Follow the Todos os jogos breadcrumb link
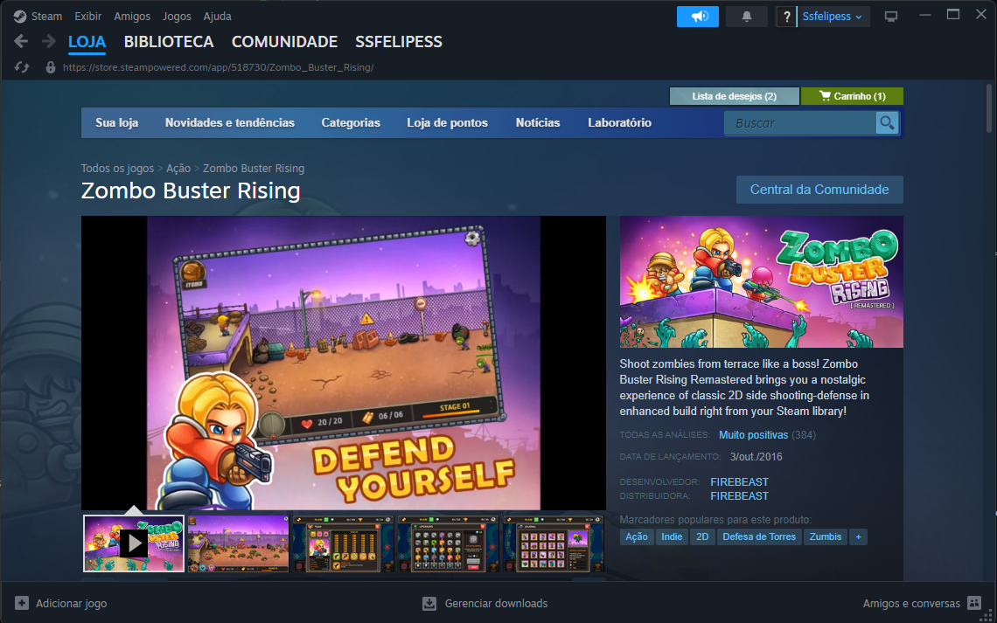Screen dimensions: 997x623 117,169
